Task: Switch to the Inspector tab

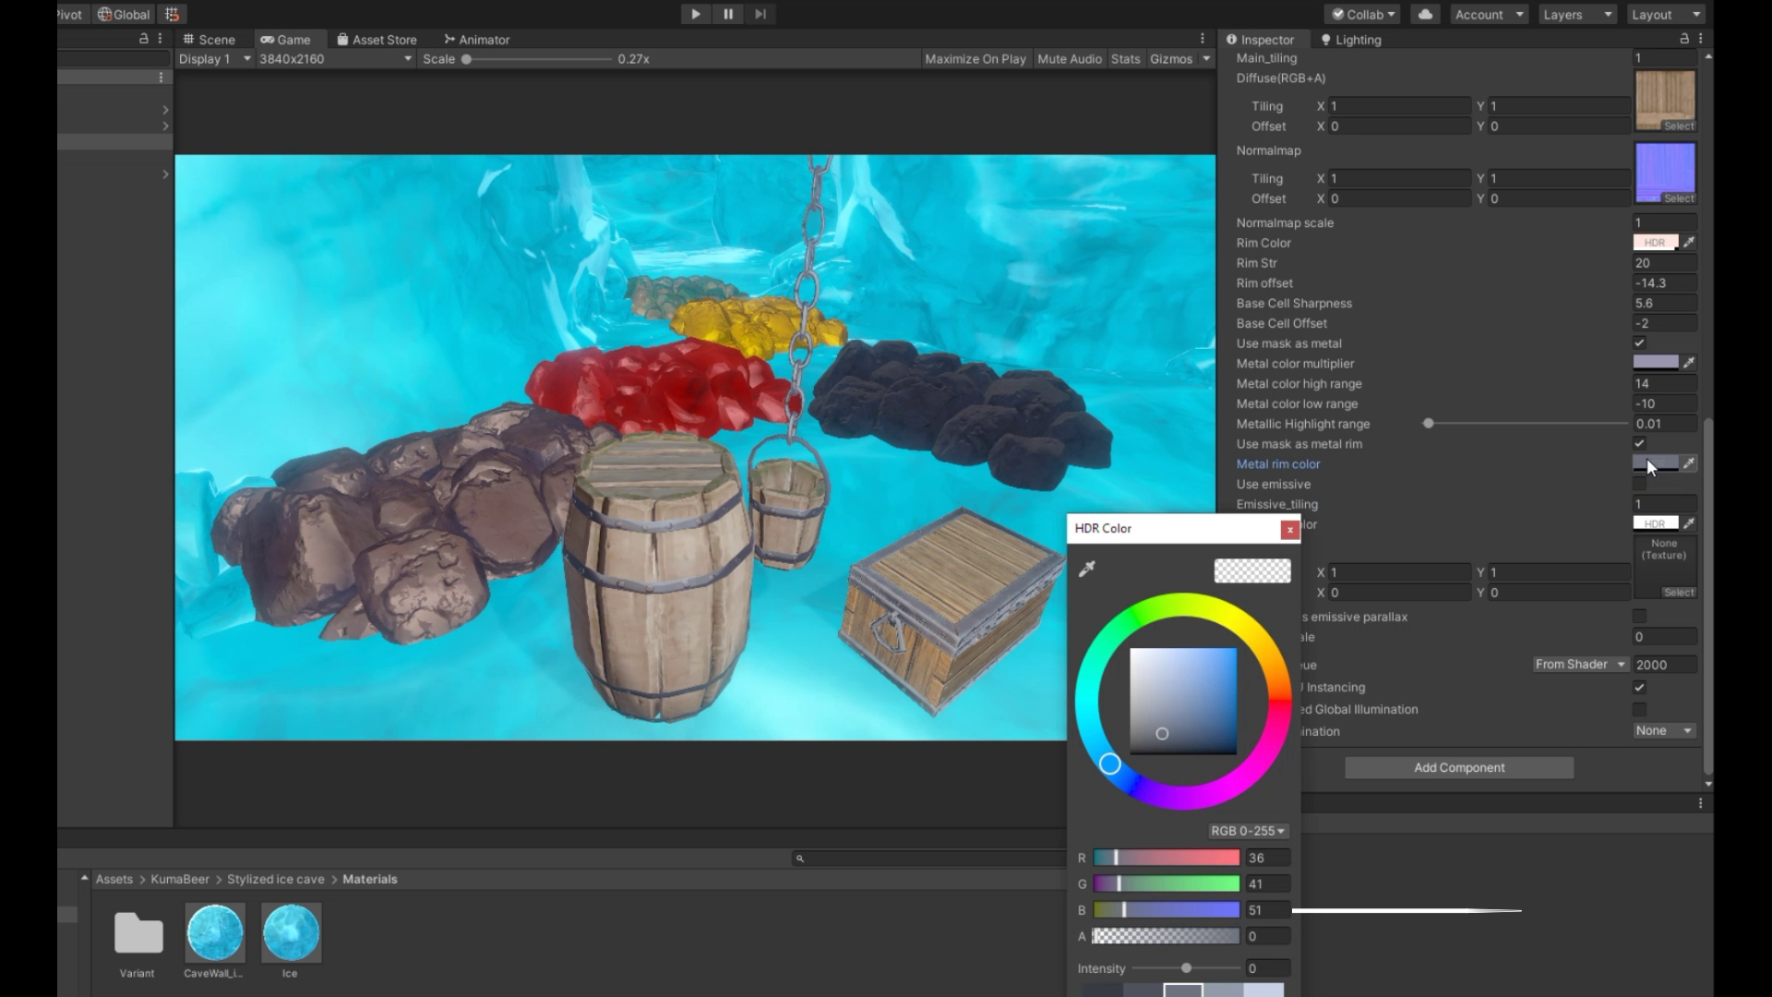Action: coord(1261,40)
